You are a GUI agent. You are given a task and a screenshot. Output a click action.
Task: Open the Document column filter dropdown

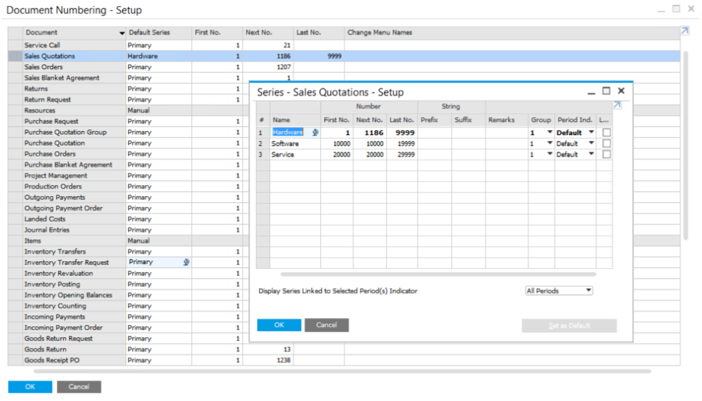coord(122,32)
